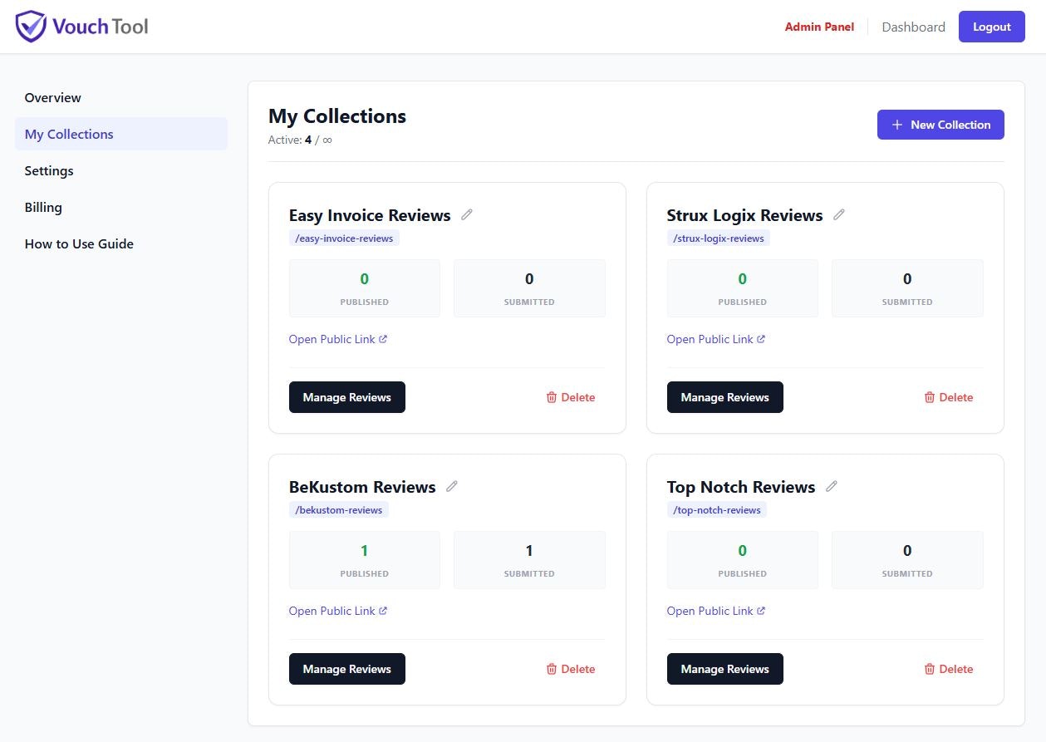Select the rename pencil for BeKustom Reviews
Image resolution: width=1046 pixels, height=742 pixels.
click(452, 486)
